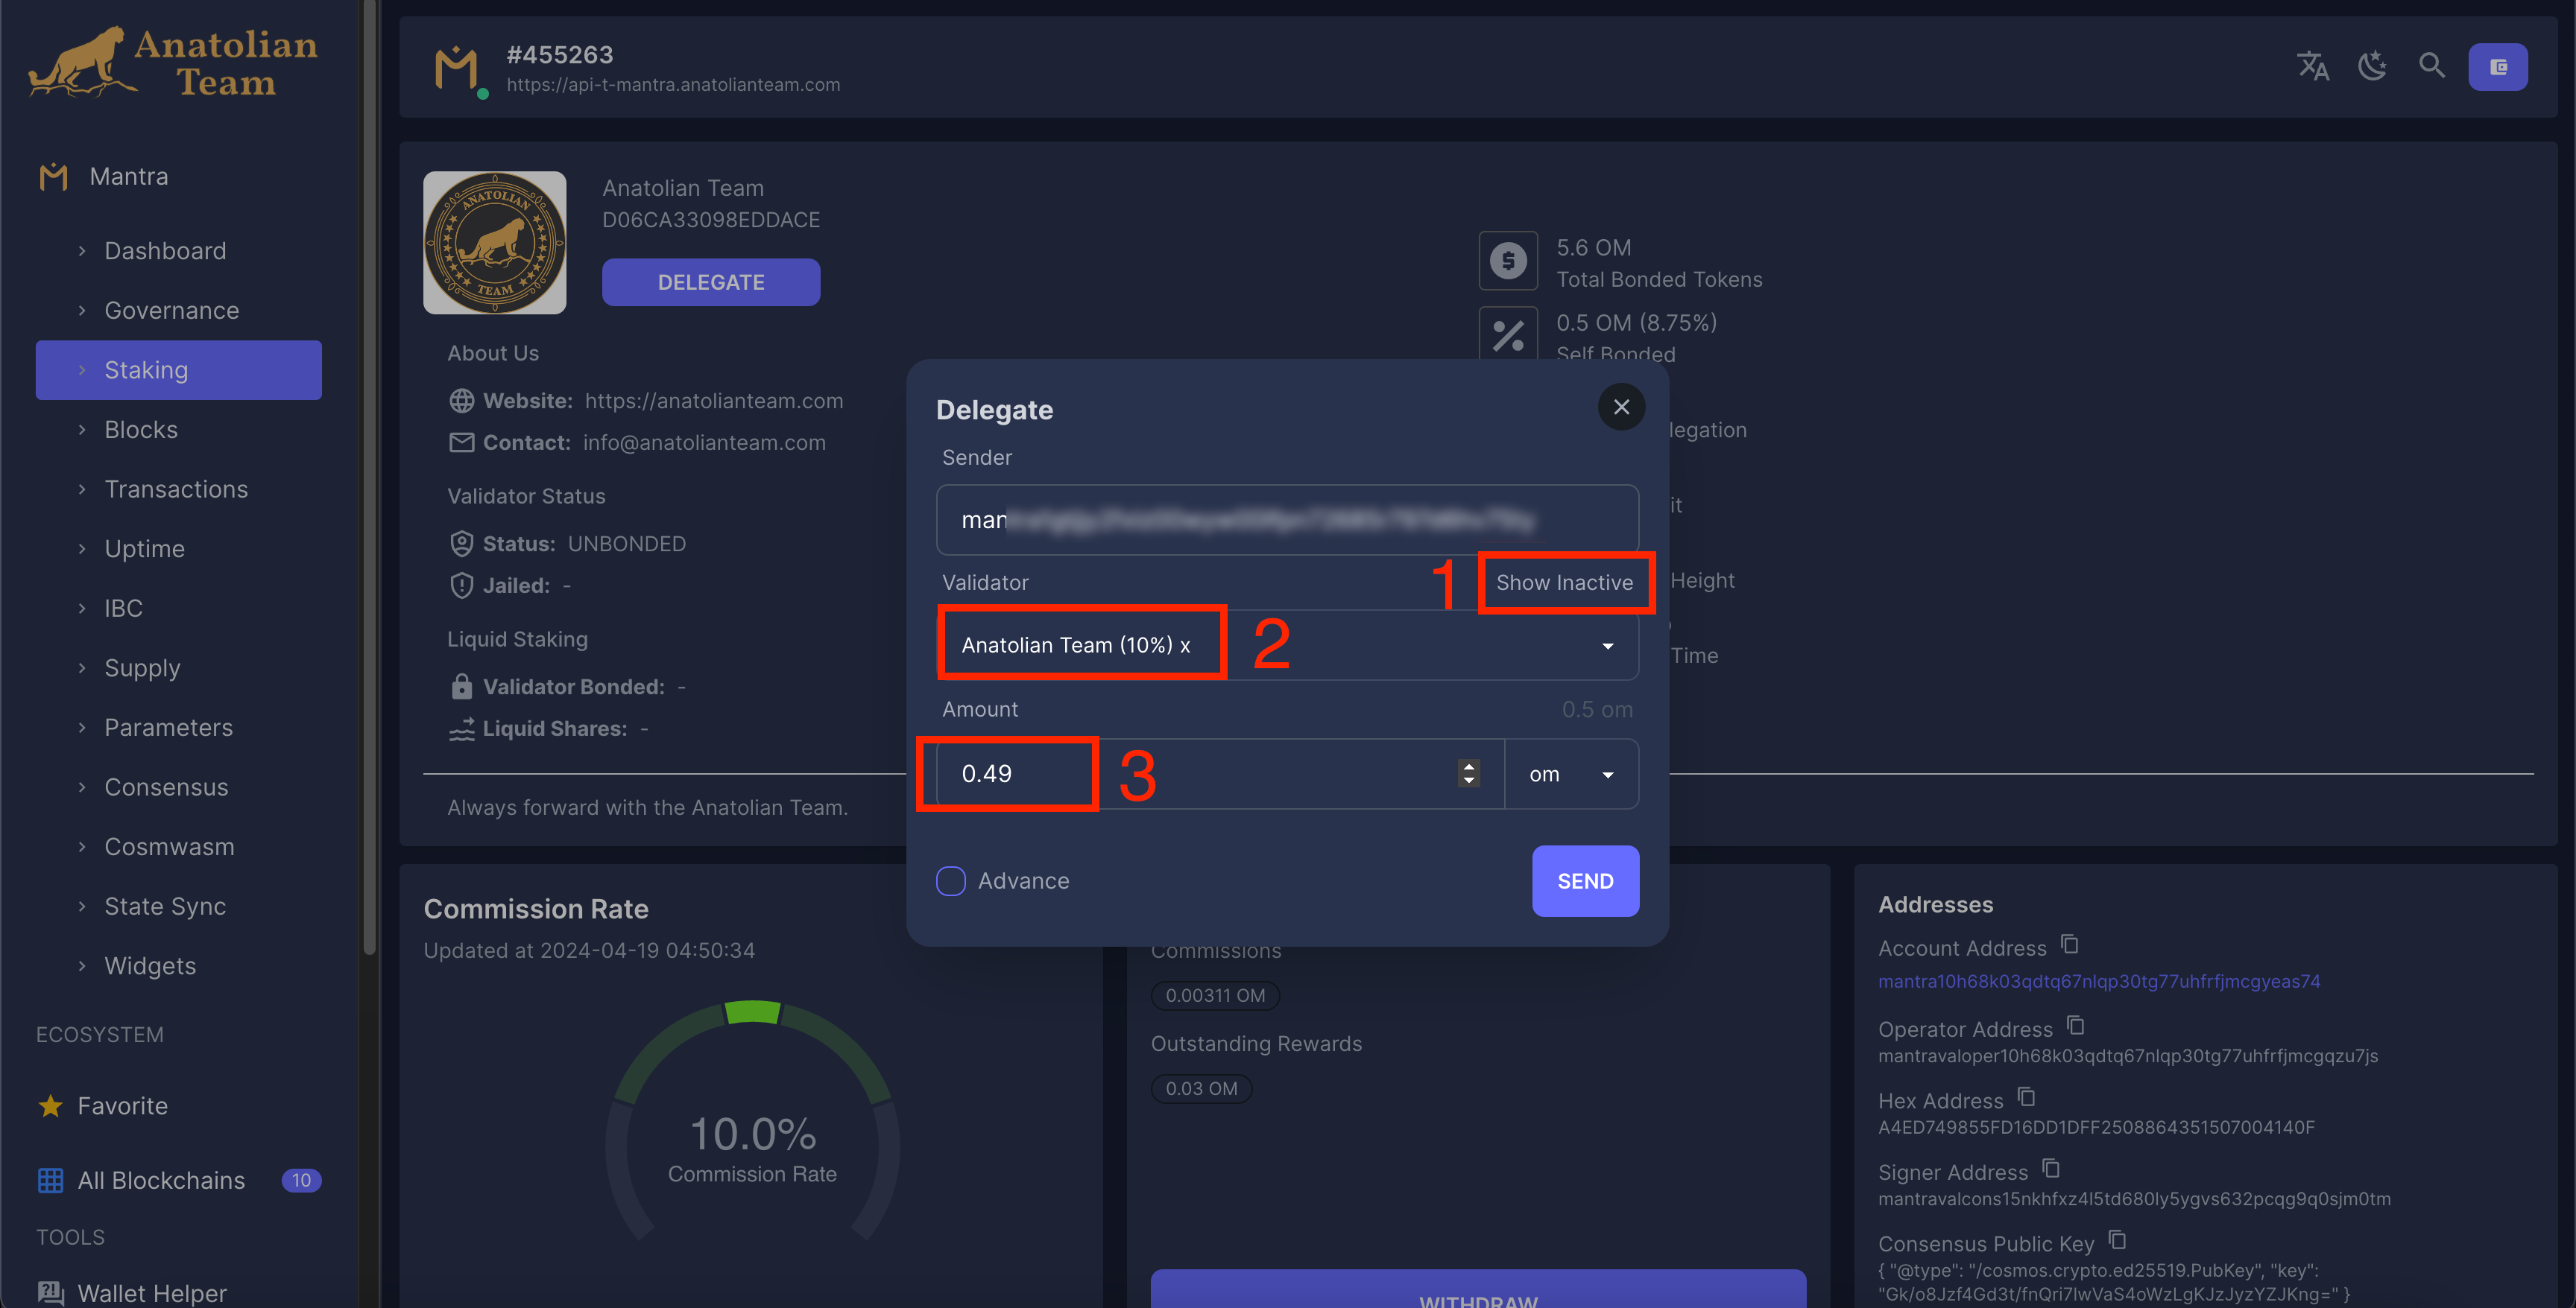The width and height of the screenshot is (2576, 1308).
Task: Click the Favorite star icon
Action: tap(50, 1105)
